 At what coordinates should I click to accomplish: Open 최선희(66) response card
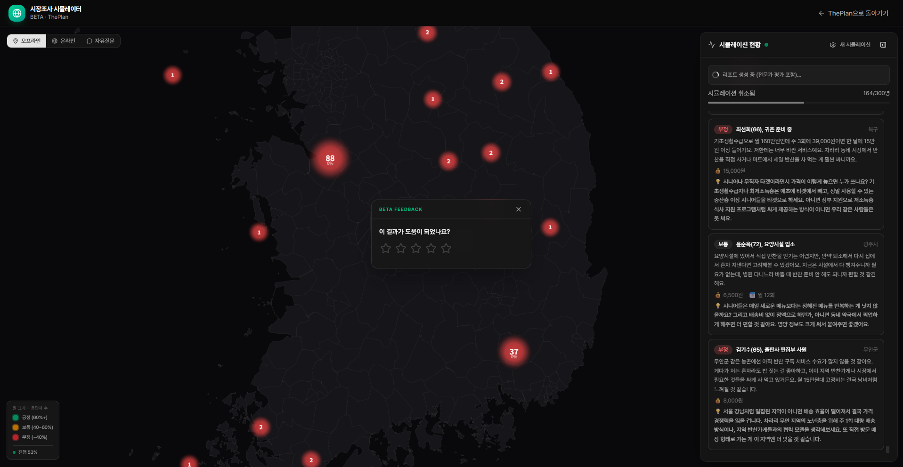pos(796,174)
